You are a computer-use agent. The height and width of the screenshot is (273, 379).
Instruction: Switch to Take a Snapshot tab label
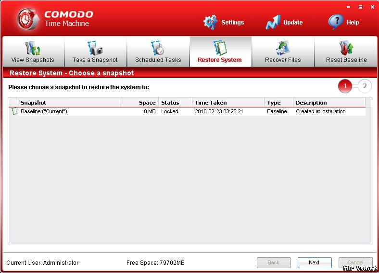(95, 60)
